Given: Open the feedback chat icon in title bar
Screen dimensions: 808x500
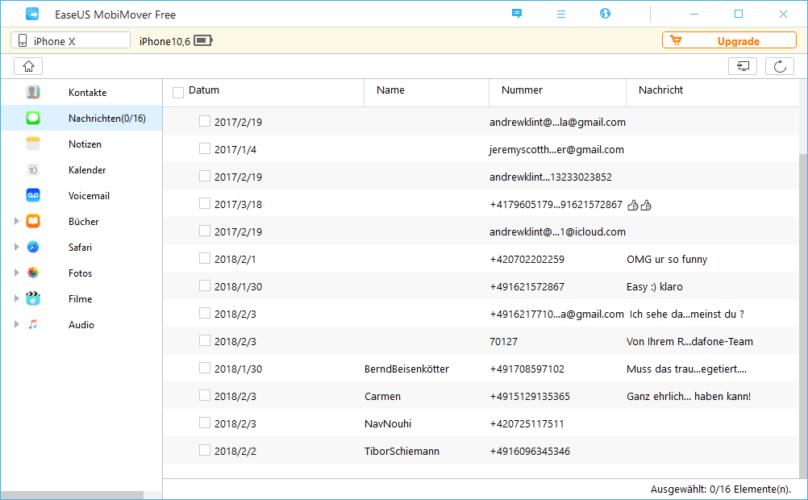Looking at the screenshot, I should click(517, 15).
